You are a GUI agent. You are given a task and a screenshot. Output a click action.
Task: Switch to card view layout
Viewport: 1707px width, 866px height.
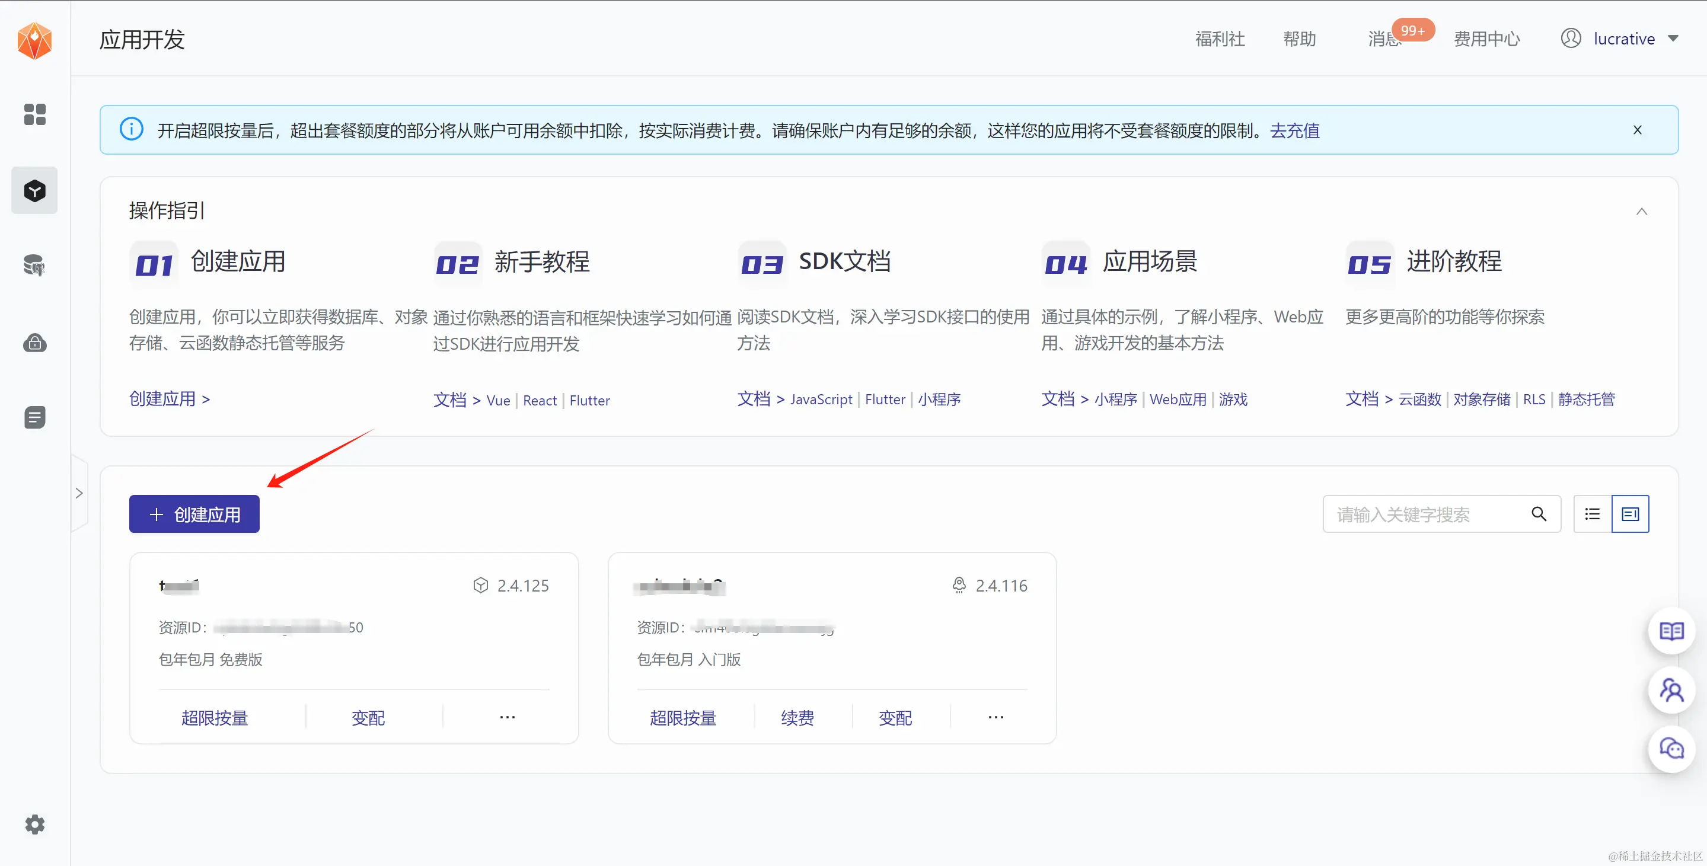click(x=1629, y=514)
